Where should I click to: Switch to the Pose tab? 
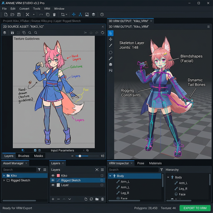(x=140, y=163)
